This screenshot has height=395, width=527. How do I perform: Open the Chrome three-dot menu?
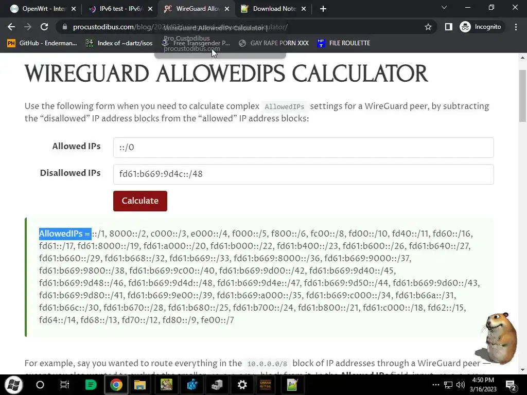point(516,27)
